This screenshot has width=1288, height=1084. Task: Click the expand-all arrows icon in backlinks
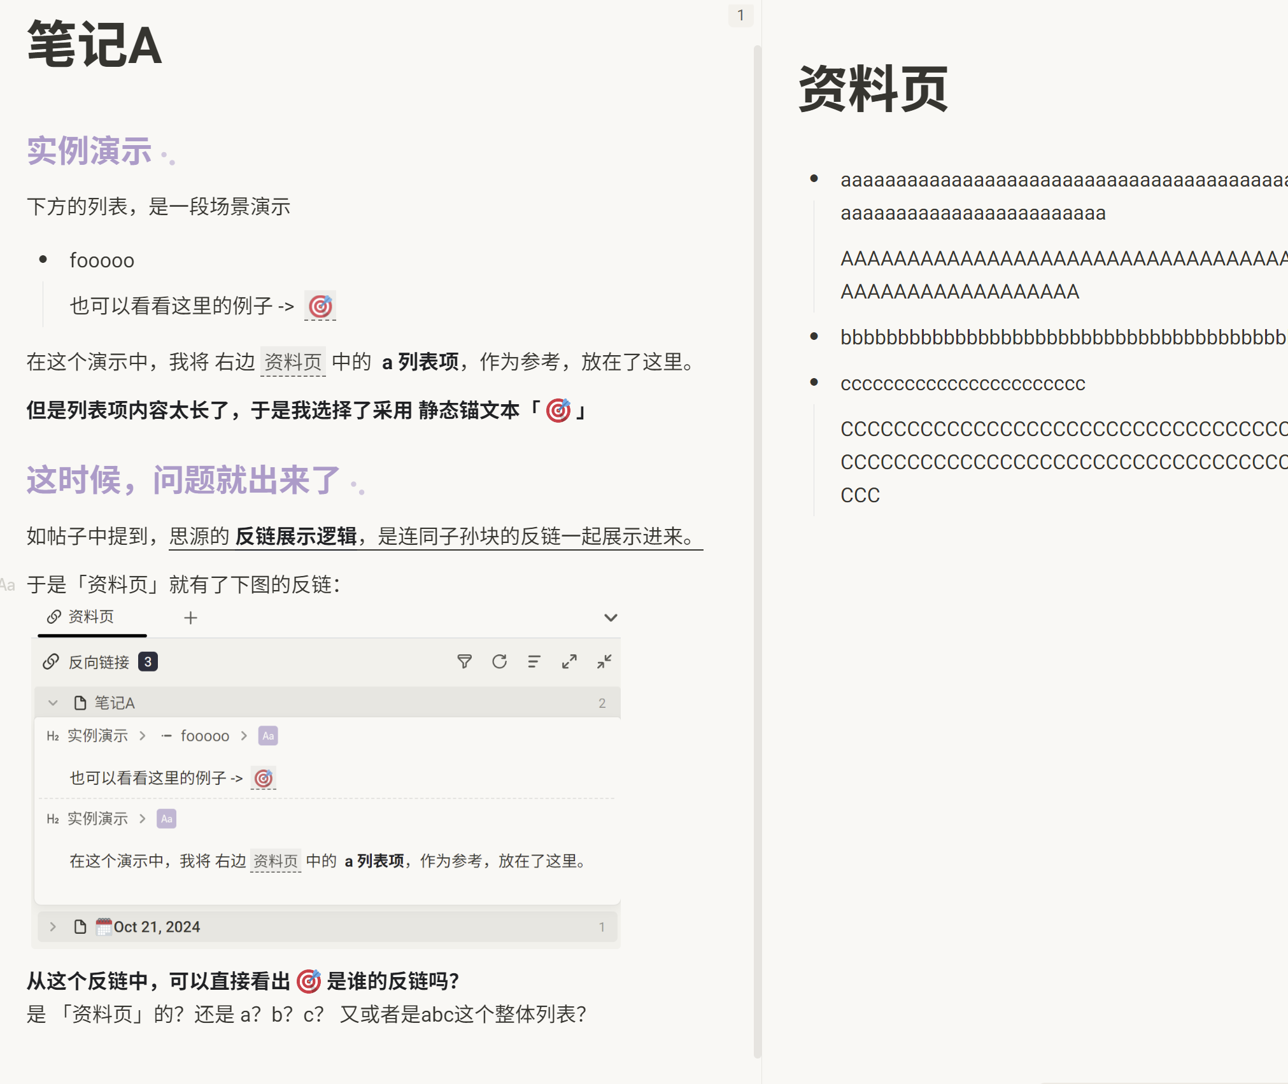tap(569, 662)
